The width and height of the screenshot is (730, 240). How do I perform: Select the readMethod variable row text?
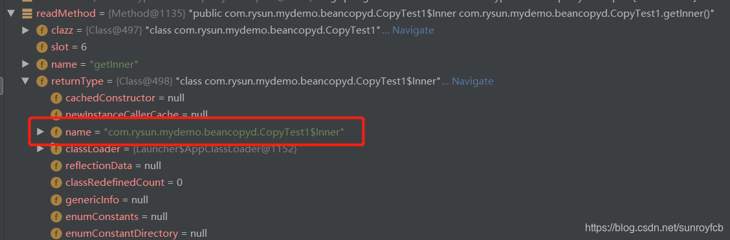[x=375, y=14]
